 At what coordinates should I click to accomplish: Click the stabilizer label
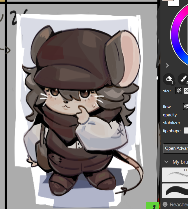click(171, 123)
